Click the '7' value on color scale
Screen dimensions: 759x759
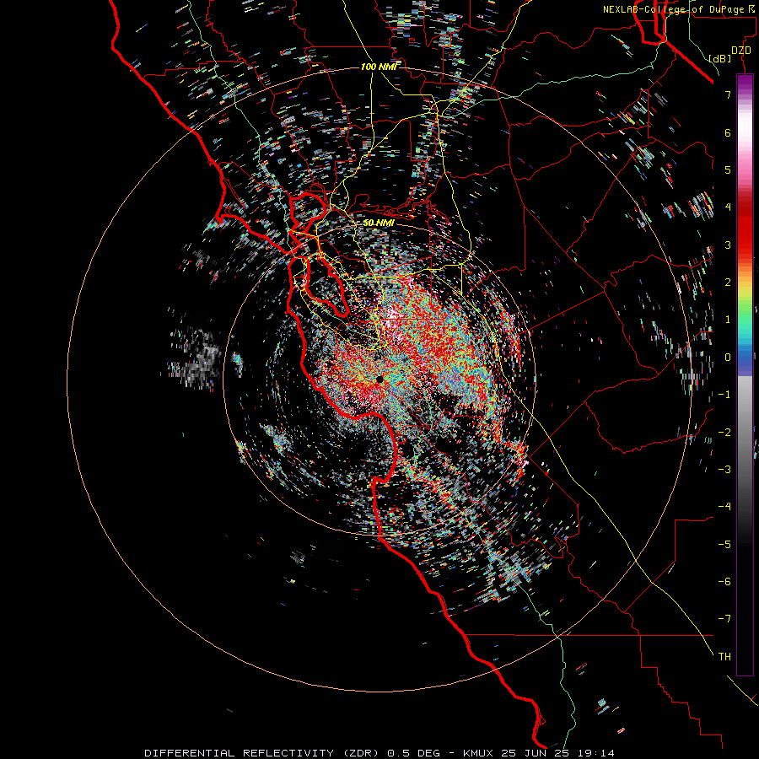click(x=728, y=94)
